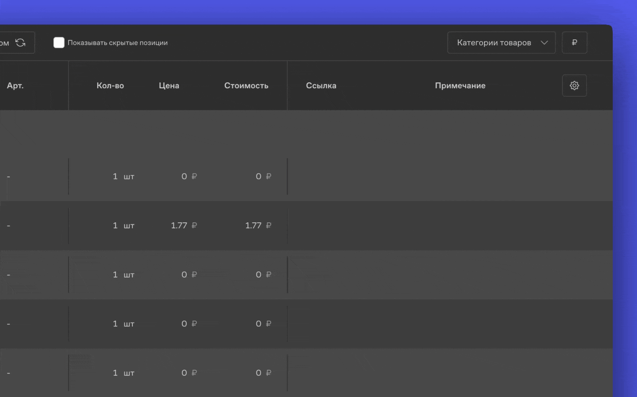Click the ruble currency button in the toolbar
The image size is (637, 397).
pyautogui.click(x=574, y=43)
